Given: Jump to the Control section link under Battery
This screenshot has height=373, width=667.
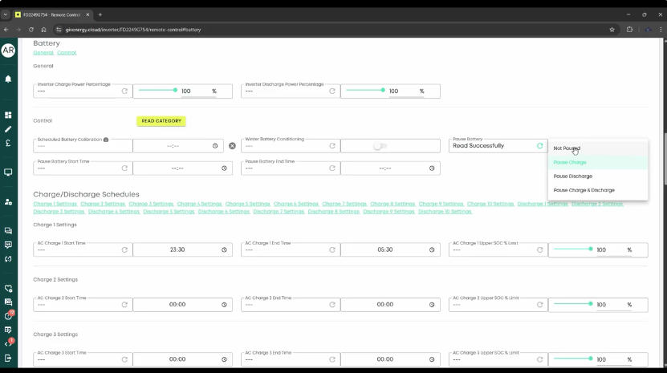Looking at the screenshot, I should pyautogui.click(x=67, y=53).
